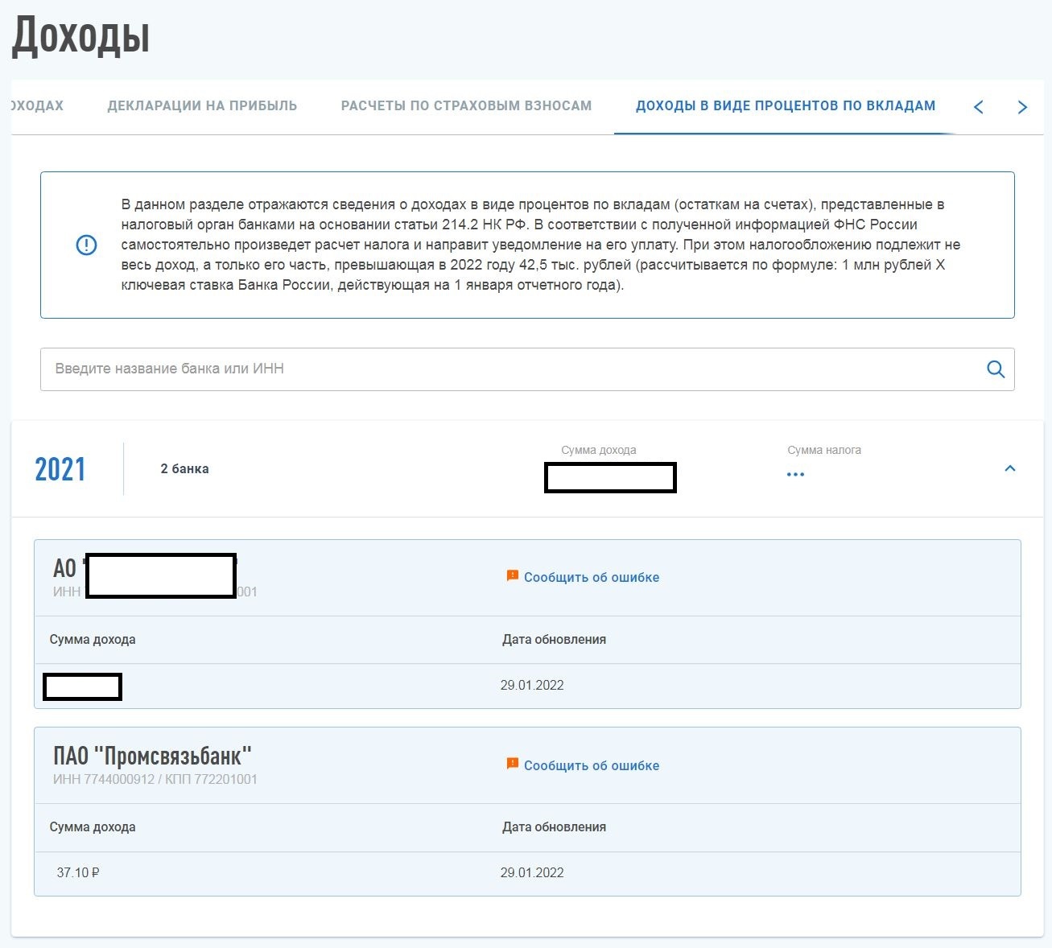This screenshot has width=1052, height=948.
Task: Click orange warning icon in Промсвязьбанк card
Action: pyautogui.click(x=512, y=764)
